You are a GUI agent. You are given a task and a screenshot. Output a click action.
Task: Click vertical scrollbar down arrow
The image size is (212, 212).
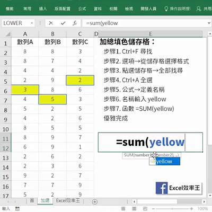pyautogui.click(x=210, y=196)
